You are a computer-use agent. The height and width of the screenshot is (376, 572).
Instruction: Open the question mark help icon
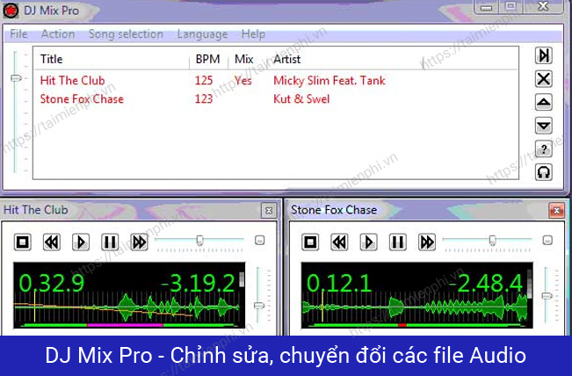[x=543, y=148]
